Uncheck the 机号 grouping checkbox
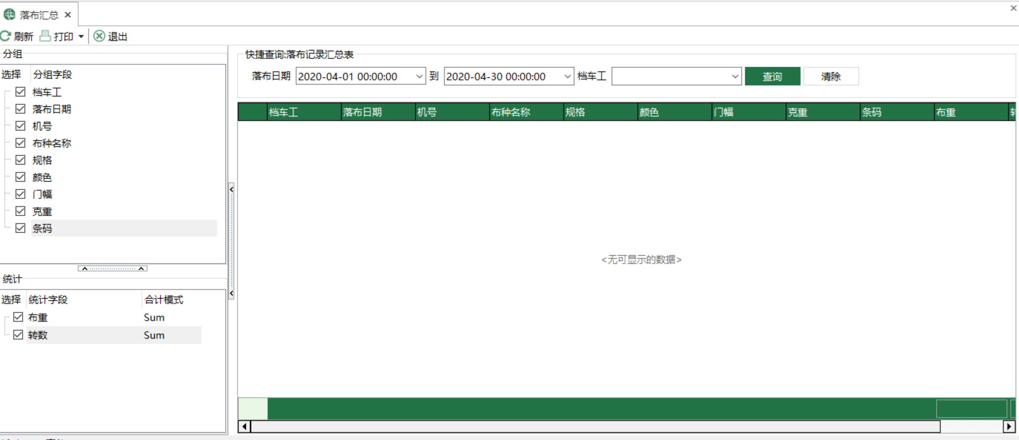Screen dimensions: 1019x440 tap(20, 126)
